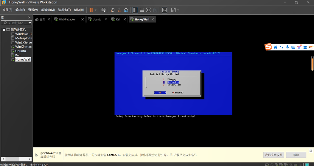Click the Unity mode toolbar icon
This screenshot has height=166, width=314.
tap(155, 10)
